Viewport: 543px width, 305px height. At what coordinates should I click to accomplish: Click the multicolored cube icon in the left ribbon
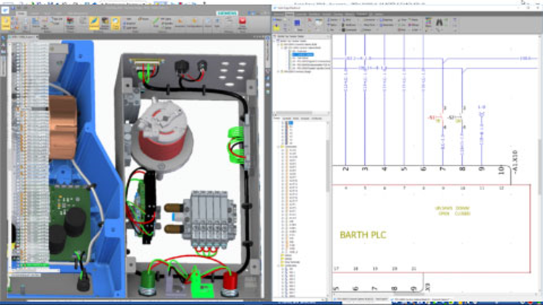tap(70, 22)
